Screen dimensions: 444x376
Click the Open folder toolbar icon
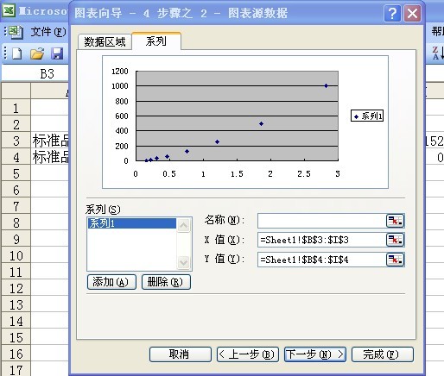point(37,53)
